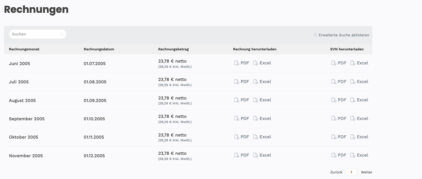The image size is (422, 179).
Task: Download November 2005 invoice Excel file
Action: point(262,155)
